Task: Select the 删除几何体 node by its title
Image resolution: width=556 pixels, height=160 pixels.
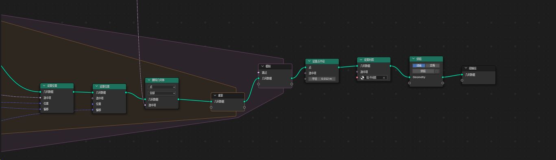Action: [158, 80]
